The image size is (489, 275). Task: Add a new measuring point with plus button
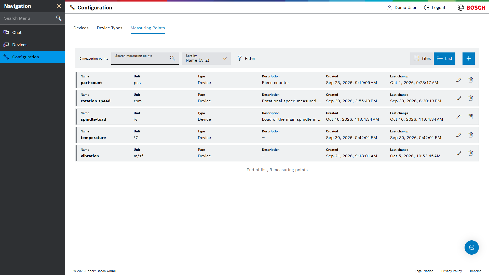coord(469,59)
